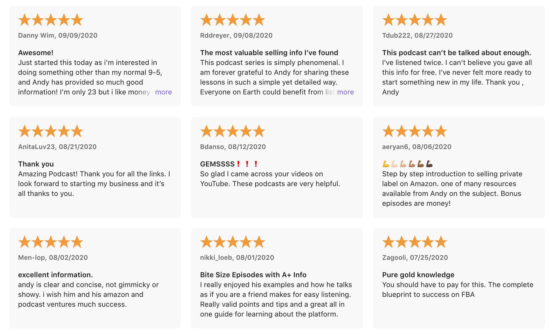Click star rating on AnitaLuv23's review
Viewport: 553px width, 334px height.
pos(51,131)
